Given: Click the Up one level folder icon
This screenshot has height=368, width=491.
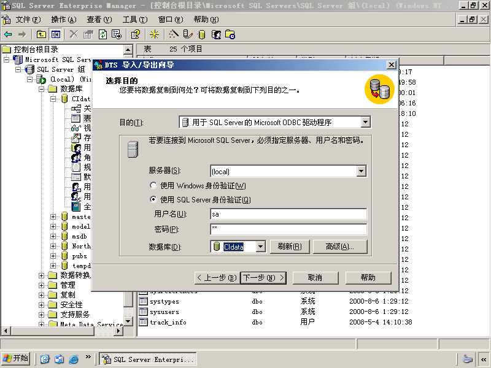Looking at the screenshot, I should coord(41,34).
